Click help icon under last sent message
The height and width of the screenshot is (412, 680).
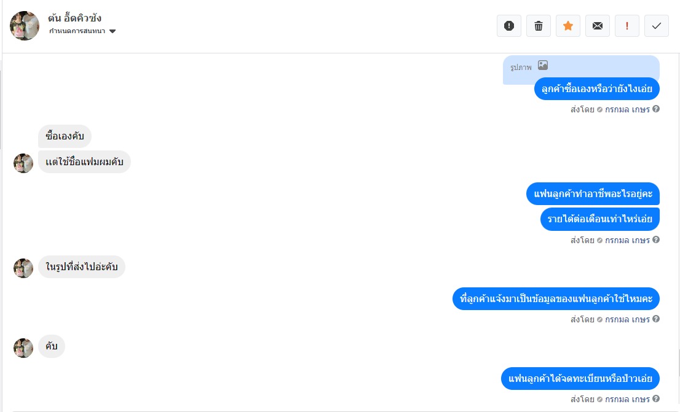pos(655,398)
